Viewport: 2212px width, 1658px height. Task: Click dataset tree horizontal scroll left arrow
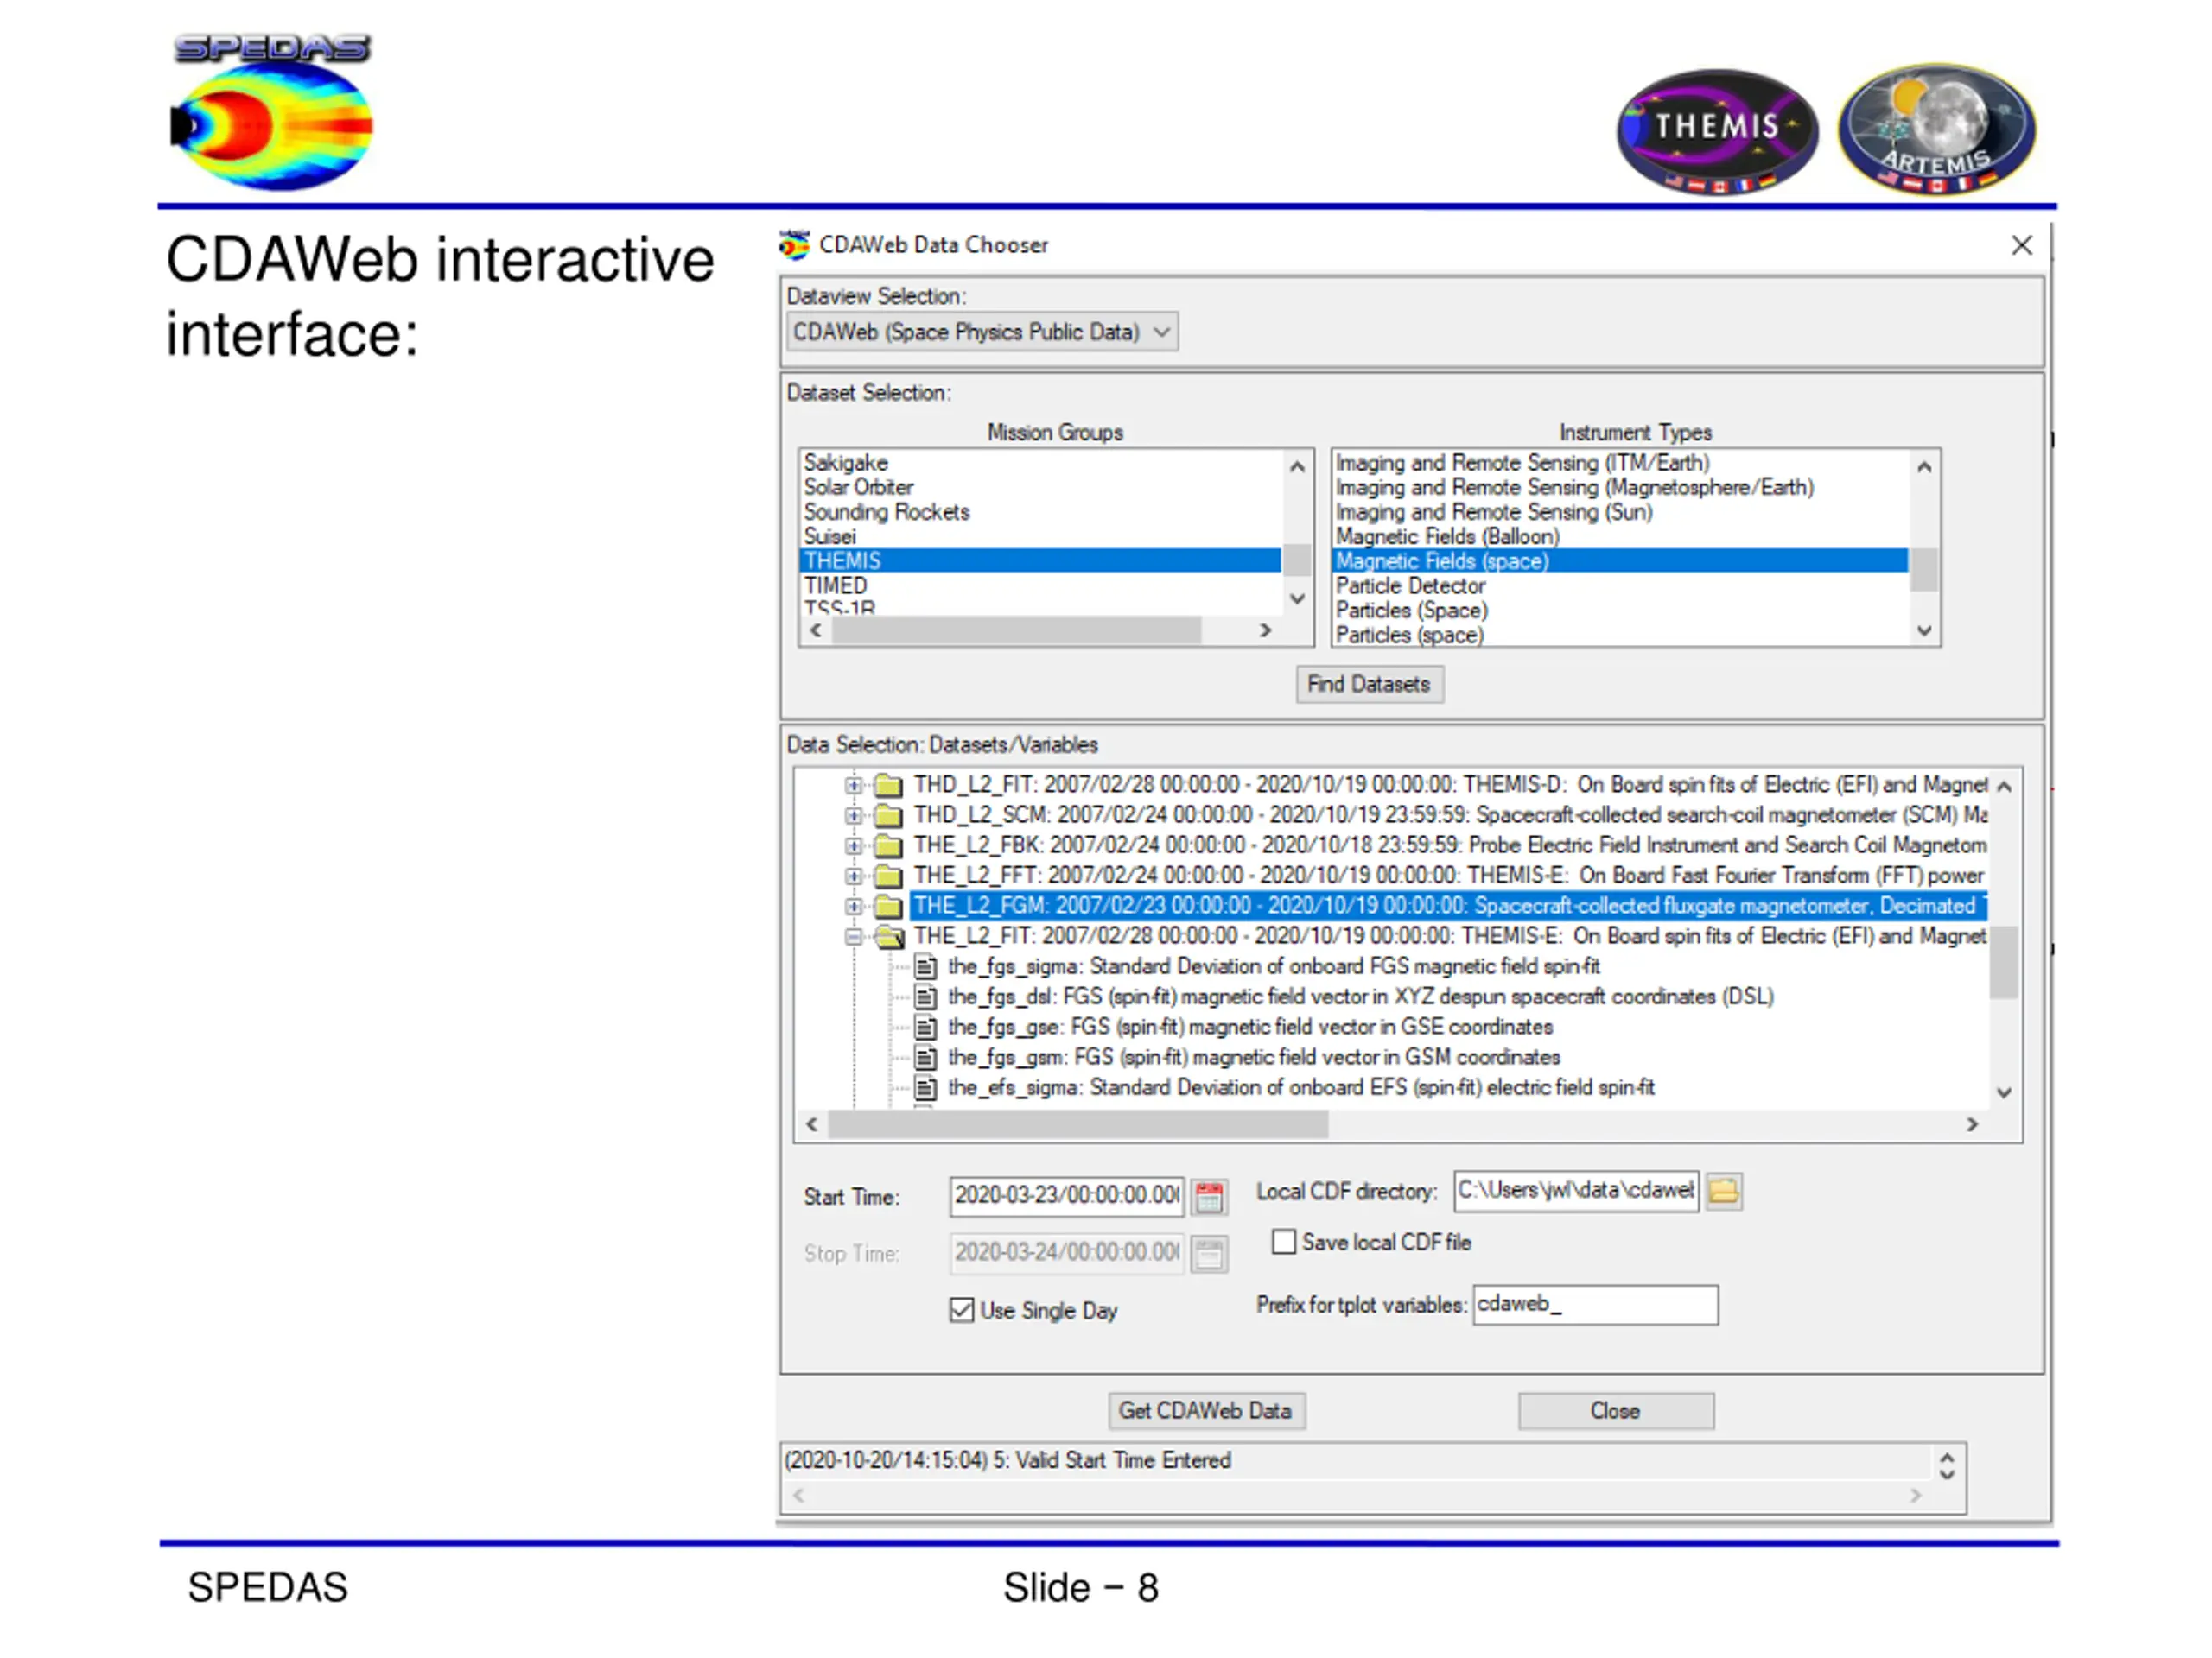[812, 1125]
